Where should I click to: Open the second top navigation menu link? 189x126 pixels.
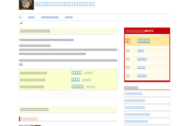pyautogui.click(x=31, y=17)
